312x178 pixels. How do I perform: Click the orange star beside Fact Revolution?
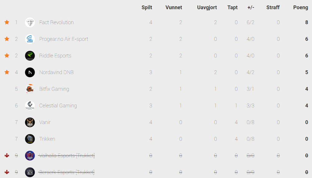(7, 22)
